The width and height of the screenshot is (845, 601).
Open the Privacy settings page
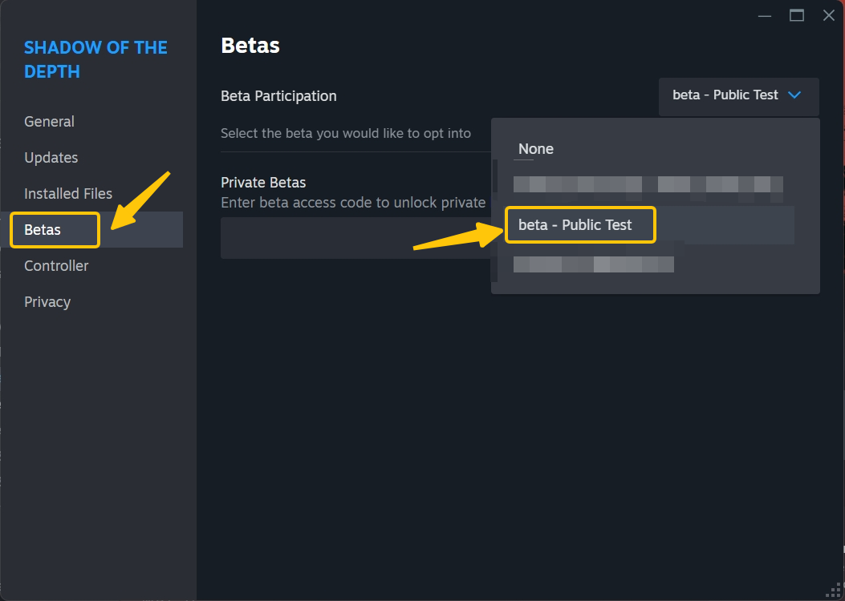[x=47, y=301]
